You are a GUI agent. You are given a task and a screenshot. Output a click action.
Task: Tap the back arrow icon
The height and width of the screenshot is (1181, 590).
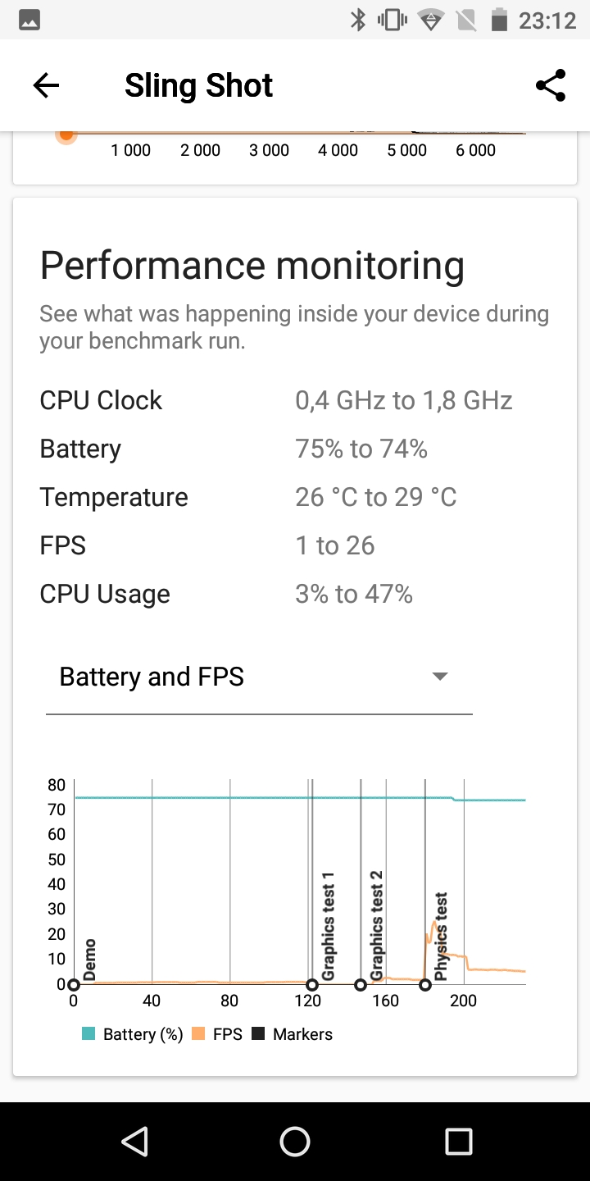47,85
